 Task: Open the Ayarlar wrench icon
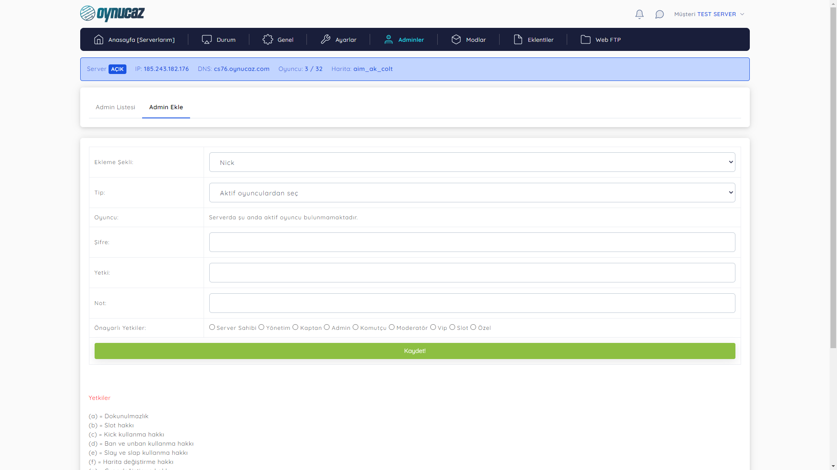pyautogui.click(x=326, y=40)
